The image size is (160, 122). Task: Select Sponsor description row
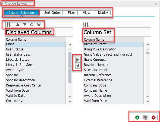(35, 80)
